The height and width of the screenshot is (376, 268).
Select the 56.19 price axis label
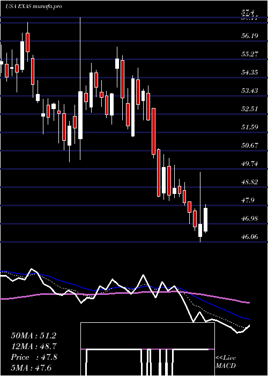[250, 36]
